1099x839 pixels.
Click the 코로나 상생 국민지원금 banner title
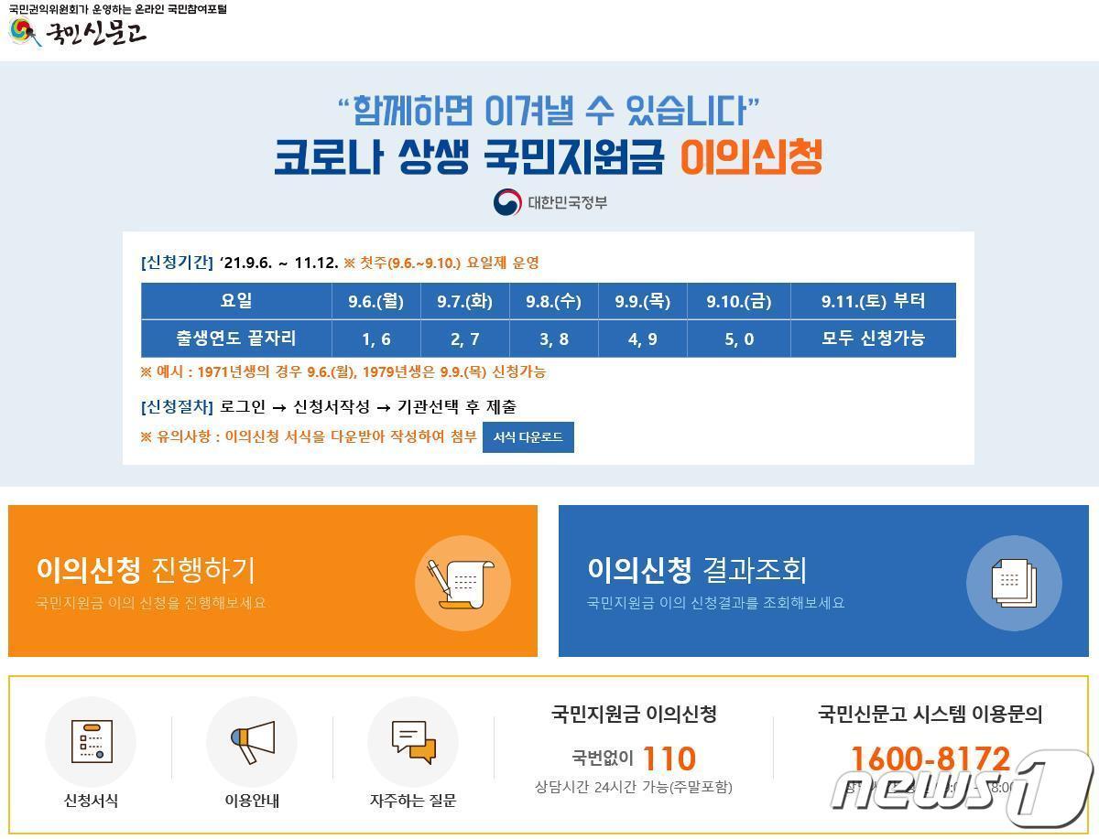(x=549, y=156)
